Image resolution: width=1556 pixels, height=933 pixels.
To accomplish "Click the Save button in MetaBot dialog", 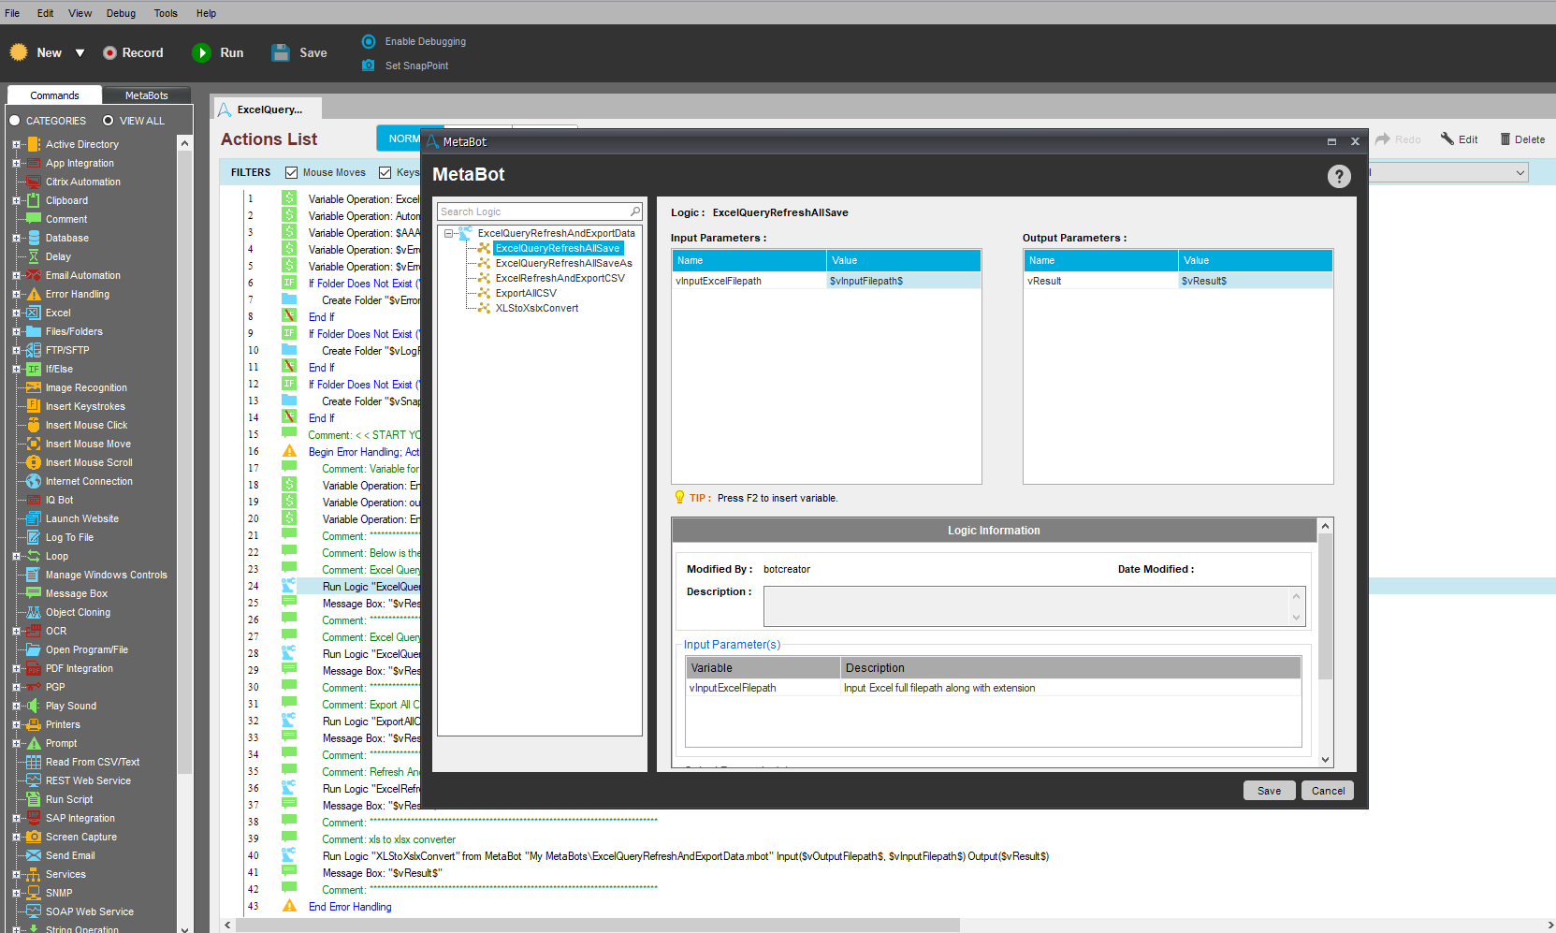I will click(x=1269, y=791).
